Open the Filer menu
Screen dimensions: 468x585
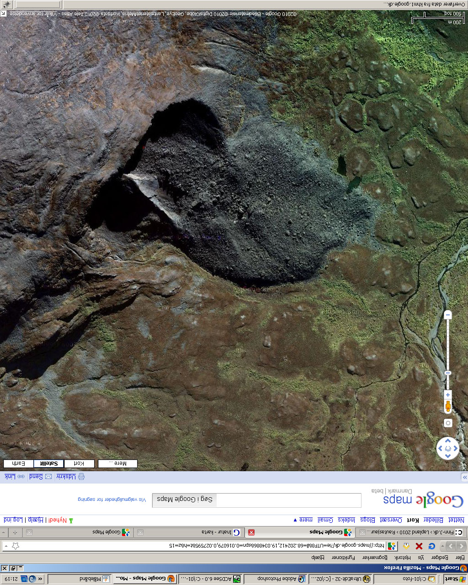click(459, 558)
